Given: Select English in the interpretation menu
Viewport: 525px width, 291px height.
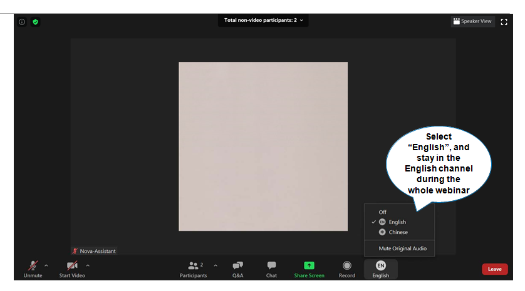Looking at the screenshot, I should (397, 222).
